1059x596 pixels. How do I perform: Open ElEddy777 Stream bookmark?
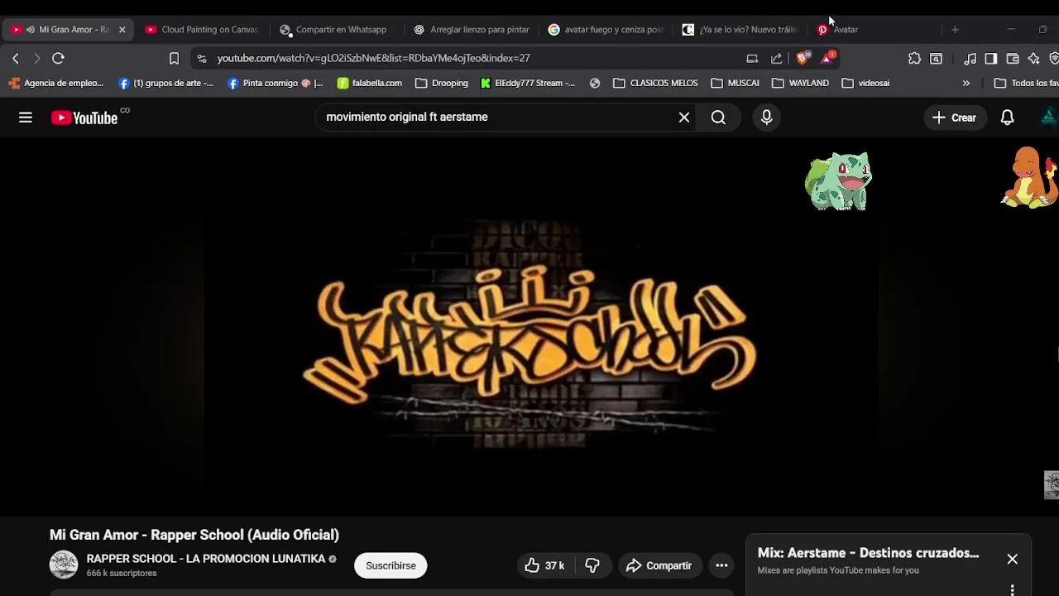click(x=527, y=83)
